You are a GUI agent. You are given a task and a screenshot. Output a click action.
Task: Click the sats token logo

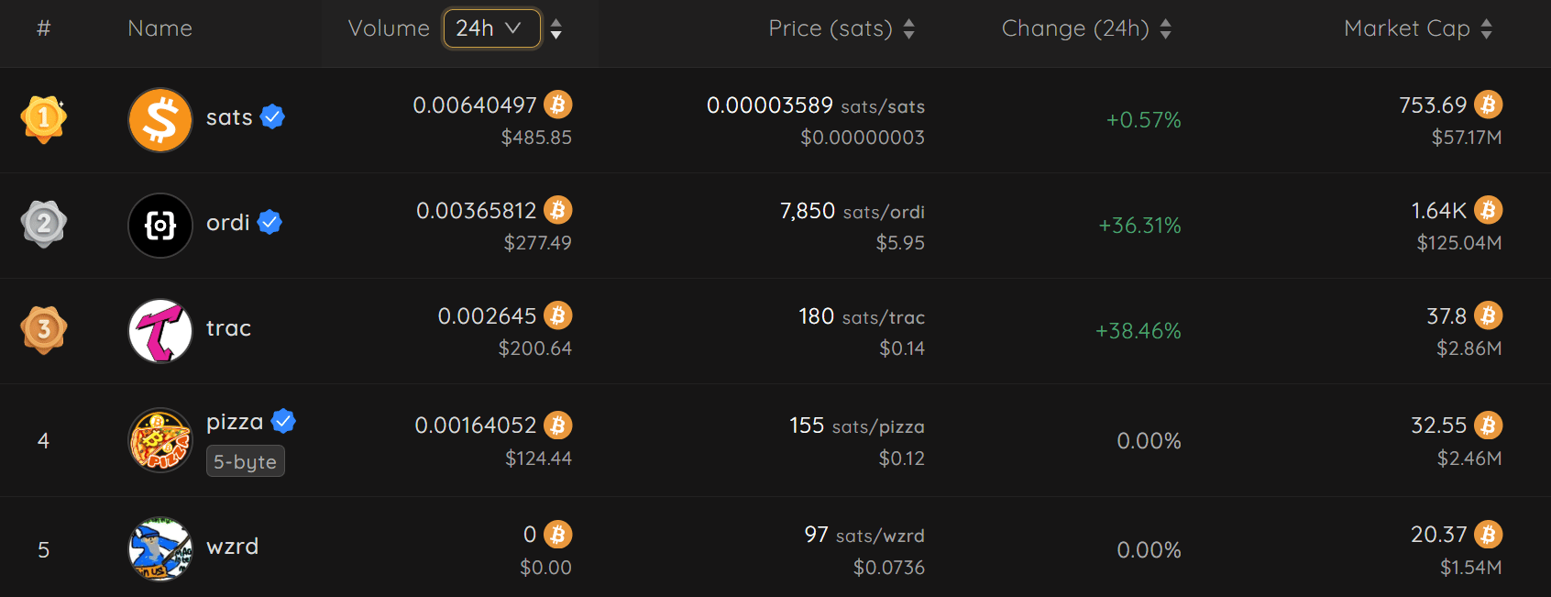tap(160, 120)
